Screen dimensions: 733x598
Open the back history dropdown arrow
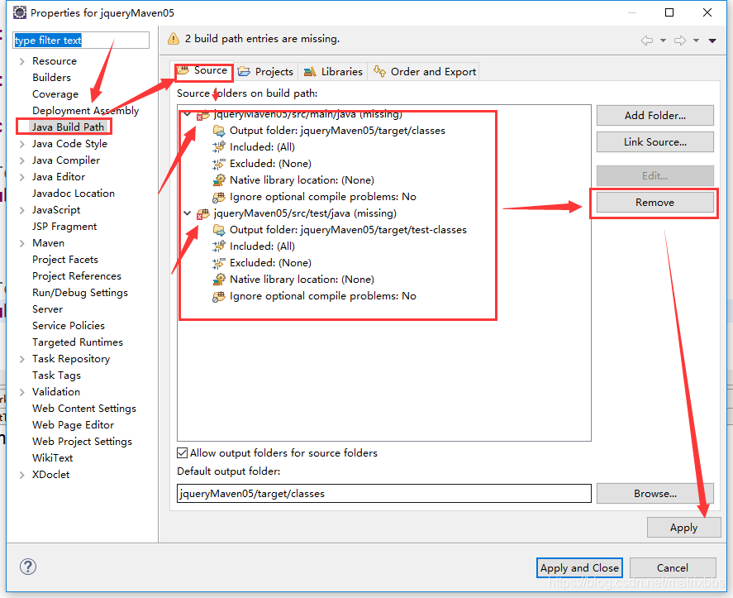point(663,41)
